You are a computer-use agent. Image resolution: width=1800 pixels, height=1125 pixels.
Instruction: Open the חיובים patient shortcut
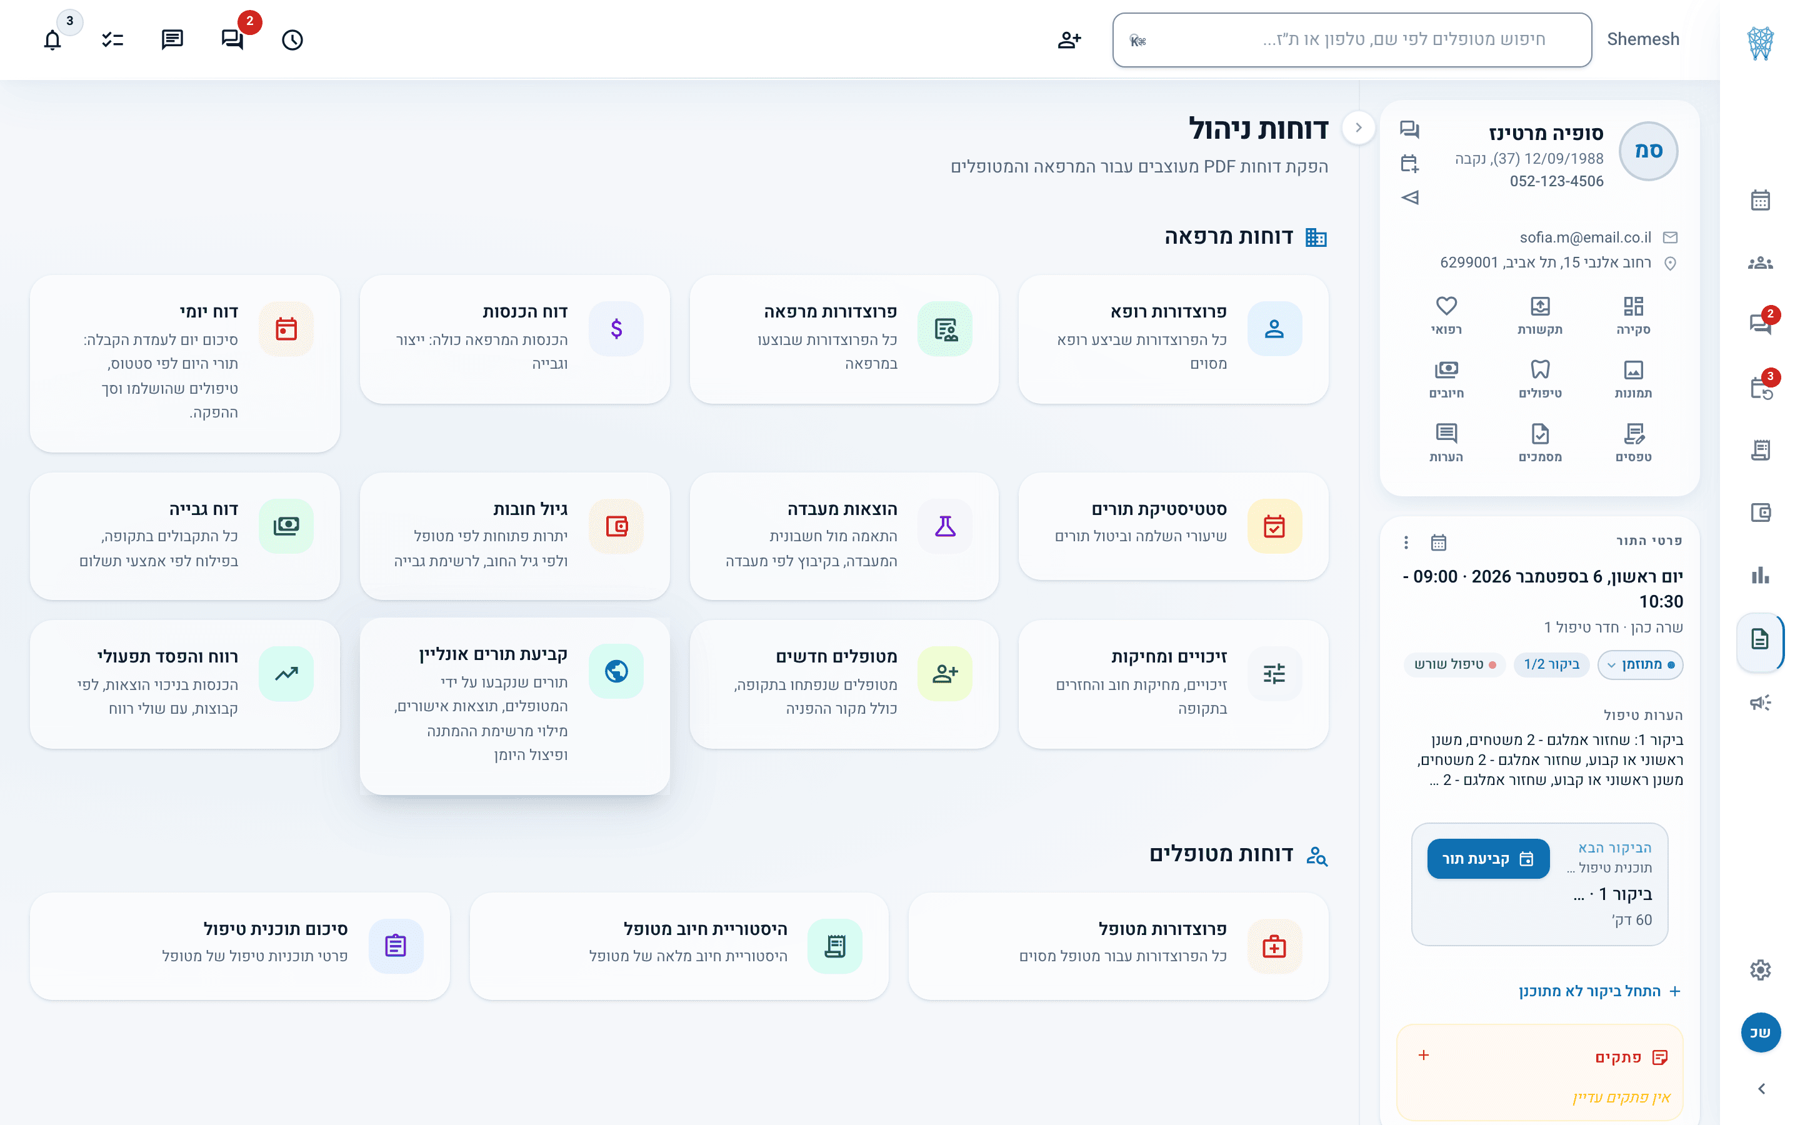1446,379
